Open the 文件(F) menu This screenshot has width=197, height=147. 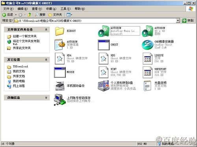click(x=8, y=9)
